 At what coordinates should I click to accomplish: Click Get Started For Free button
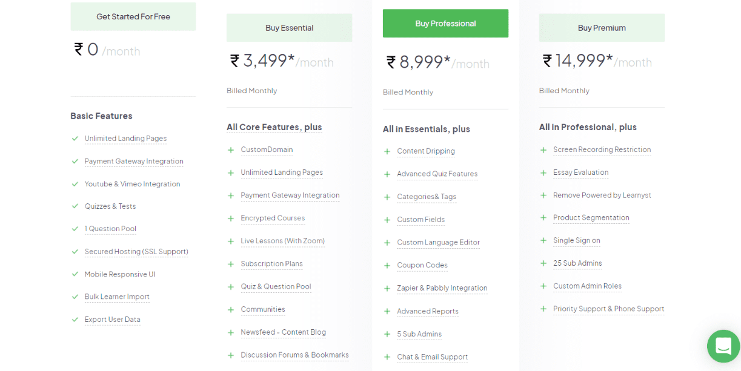[133, 16]
